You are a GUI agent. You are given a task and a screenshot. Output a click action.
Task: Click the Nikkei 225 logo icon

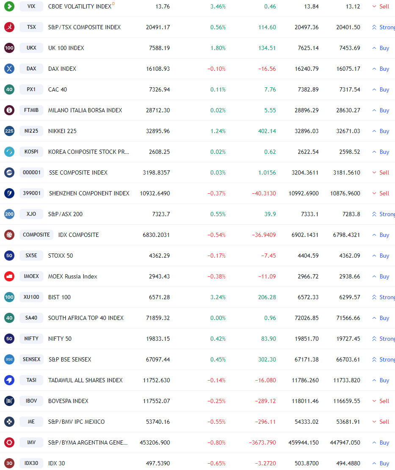point(9,131)
